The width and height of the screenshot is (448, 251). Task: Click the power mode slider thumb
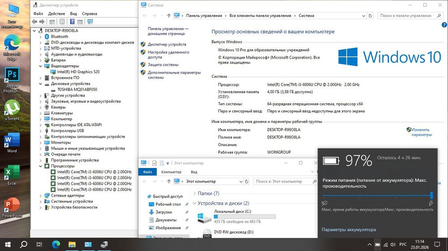pos(431,196)
